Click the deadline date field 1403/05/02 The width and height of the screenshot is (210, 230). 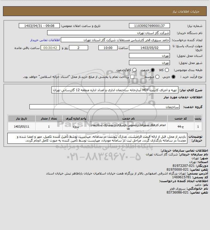pos(149,48)
